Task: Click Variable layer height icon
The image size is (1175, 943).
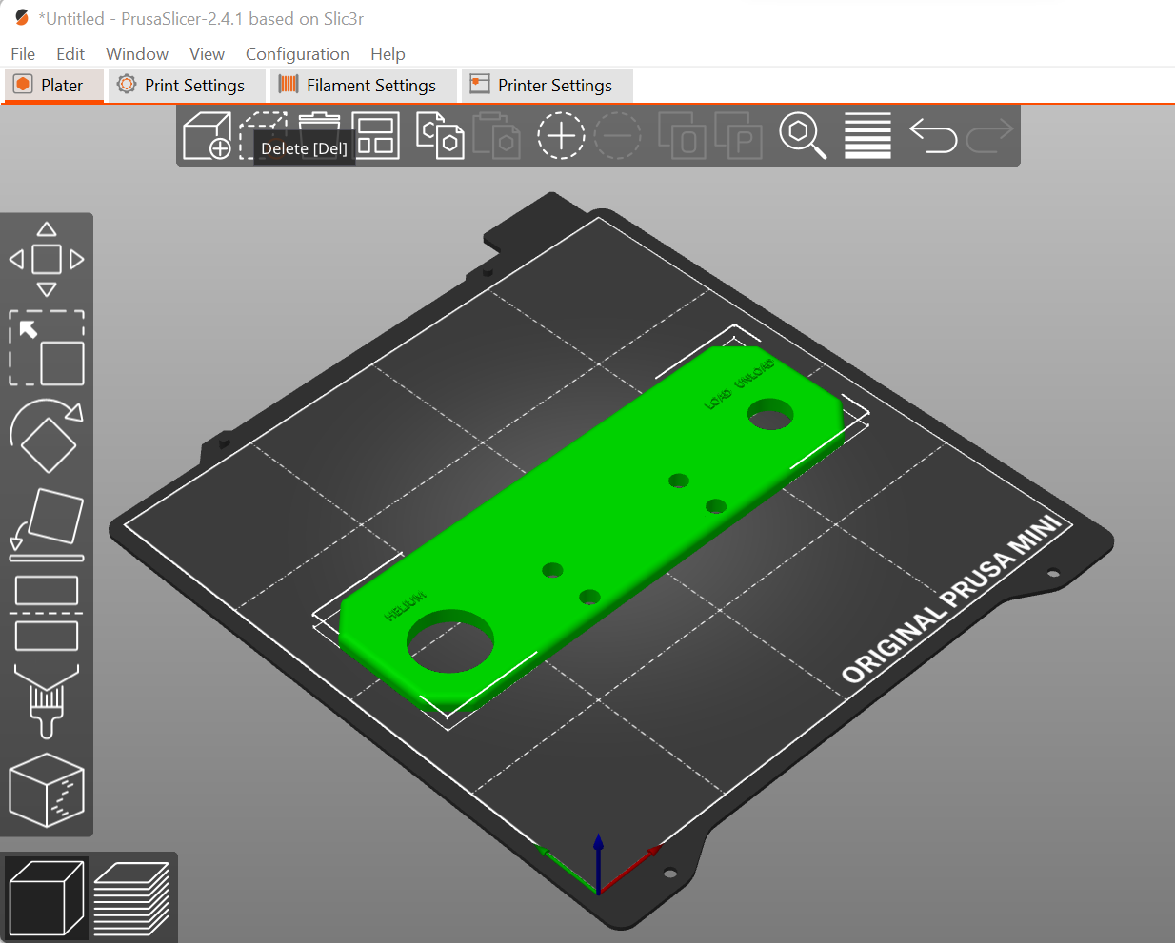Action: tap(867, 135)
